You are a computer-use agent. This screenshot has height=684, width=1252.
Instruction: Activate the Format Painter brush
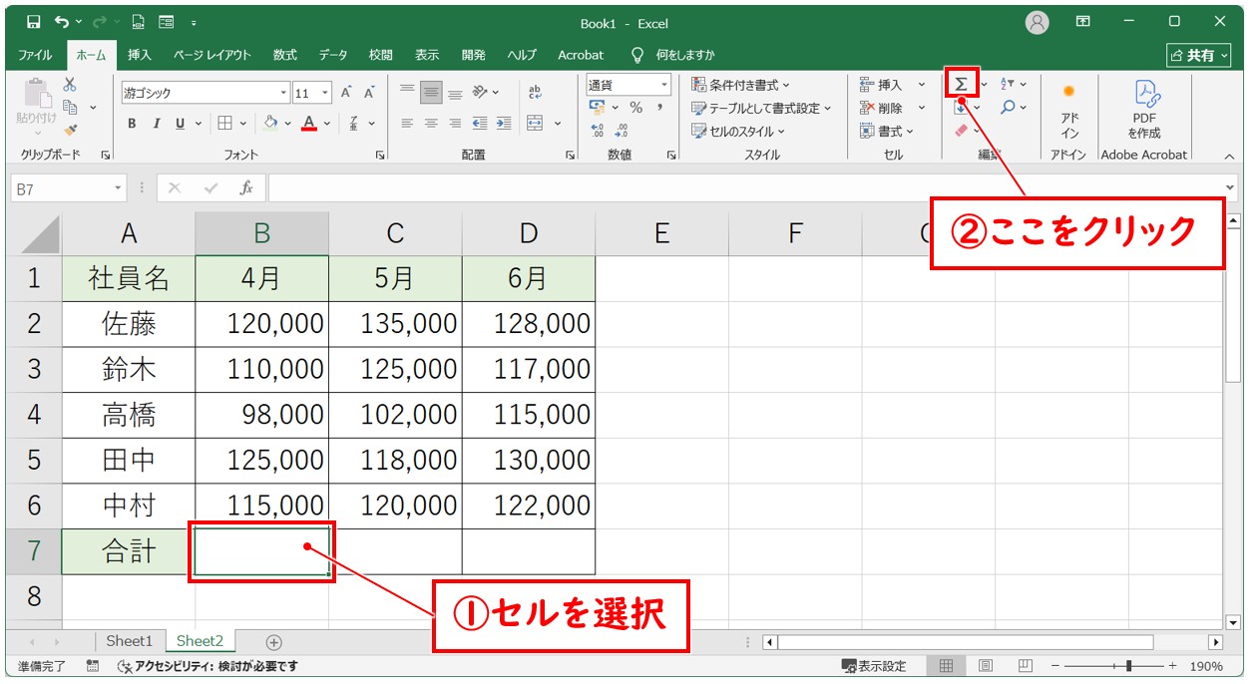pyautogui.click(x=70, y=130)
